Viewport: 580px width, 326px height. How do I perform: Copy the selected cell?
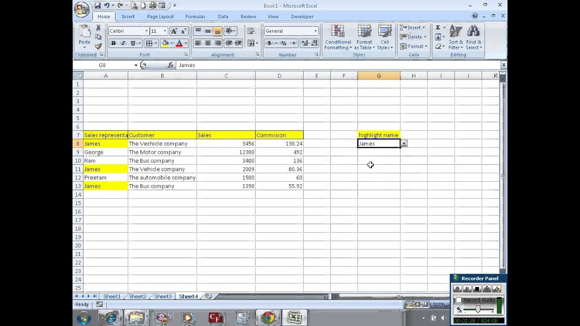(x=98, y=37)
